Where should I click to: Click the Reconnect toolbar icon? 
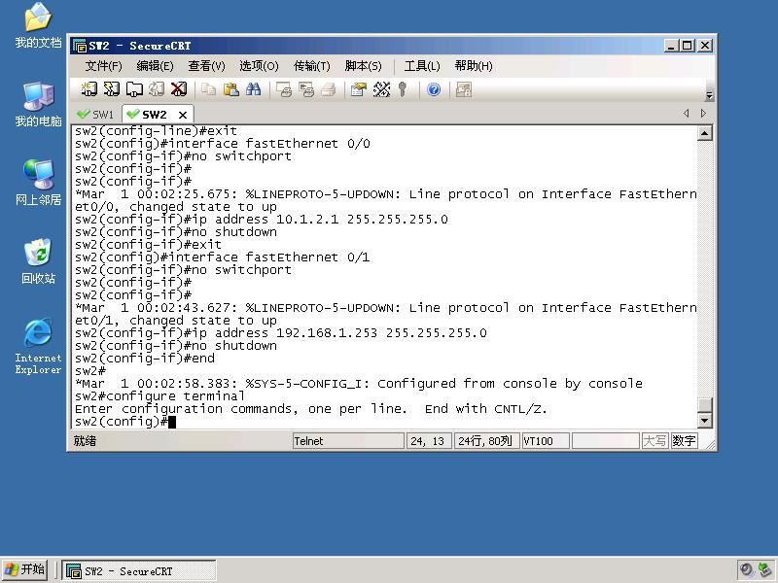[x=157, y=89]
